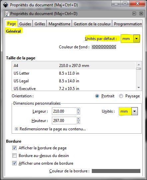Increase Largeur with the up arrow
Screen dimensions: 147x180
pos(78,109)
